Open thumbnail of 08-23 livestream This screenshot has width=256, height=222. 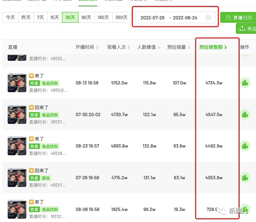(x=17, y=146)
